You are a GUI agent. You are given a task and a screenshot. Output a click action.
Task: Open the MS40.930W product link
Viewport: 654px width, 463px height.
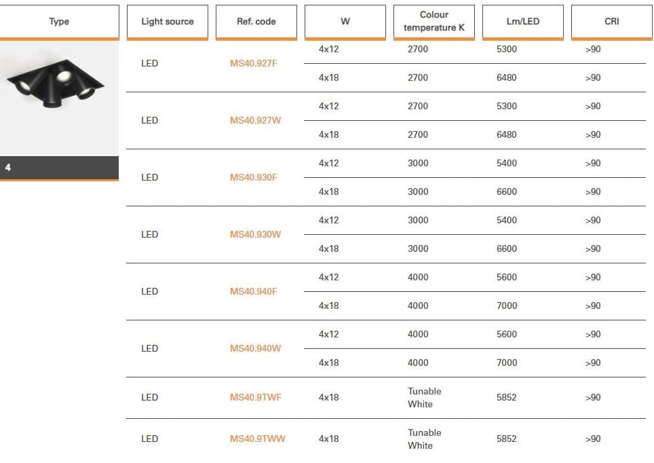pyautogui.click(x=255, y=235)
